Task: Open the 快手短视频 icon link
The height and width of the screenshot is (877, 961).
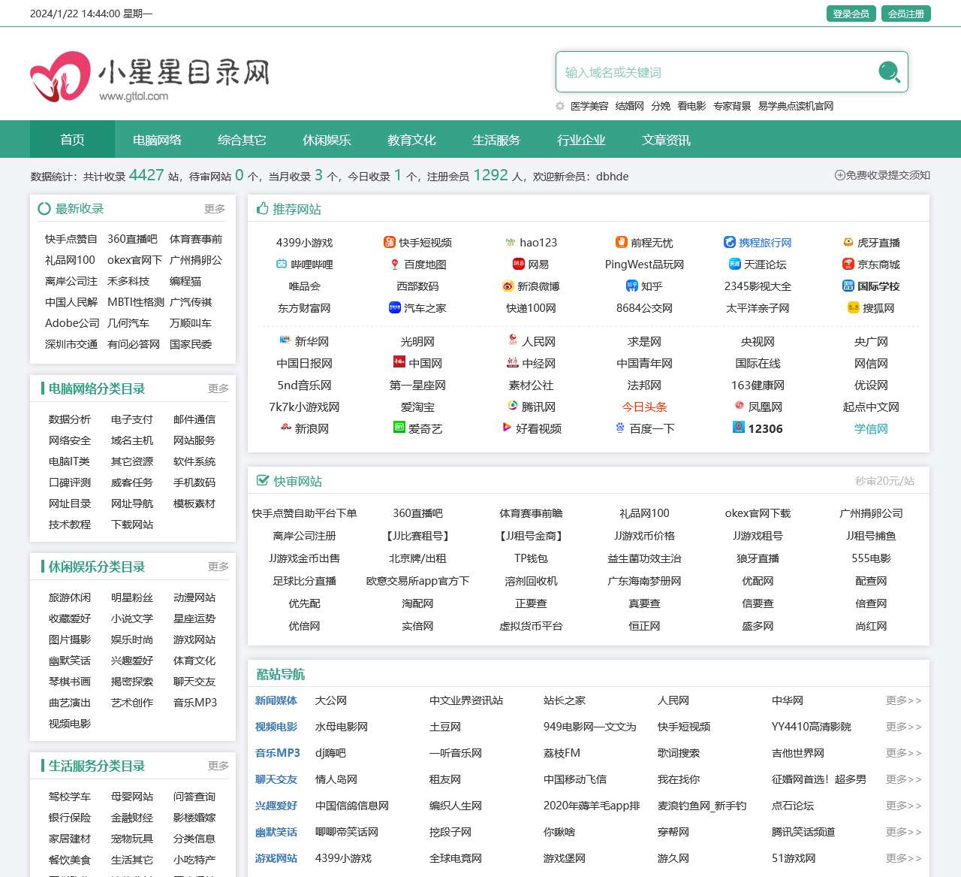Action: point(389,242)
